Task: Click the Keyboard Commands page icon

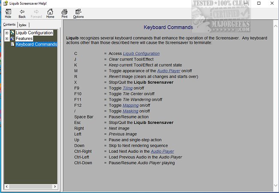Action: [12, 44]
